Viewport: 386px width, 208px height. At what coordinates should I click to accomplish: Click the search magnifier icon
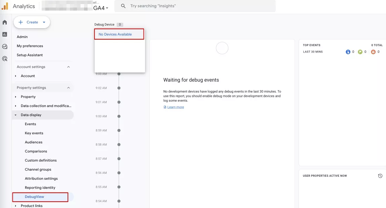point(123,6)
